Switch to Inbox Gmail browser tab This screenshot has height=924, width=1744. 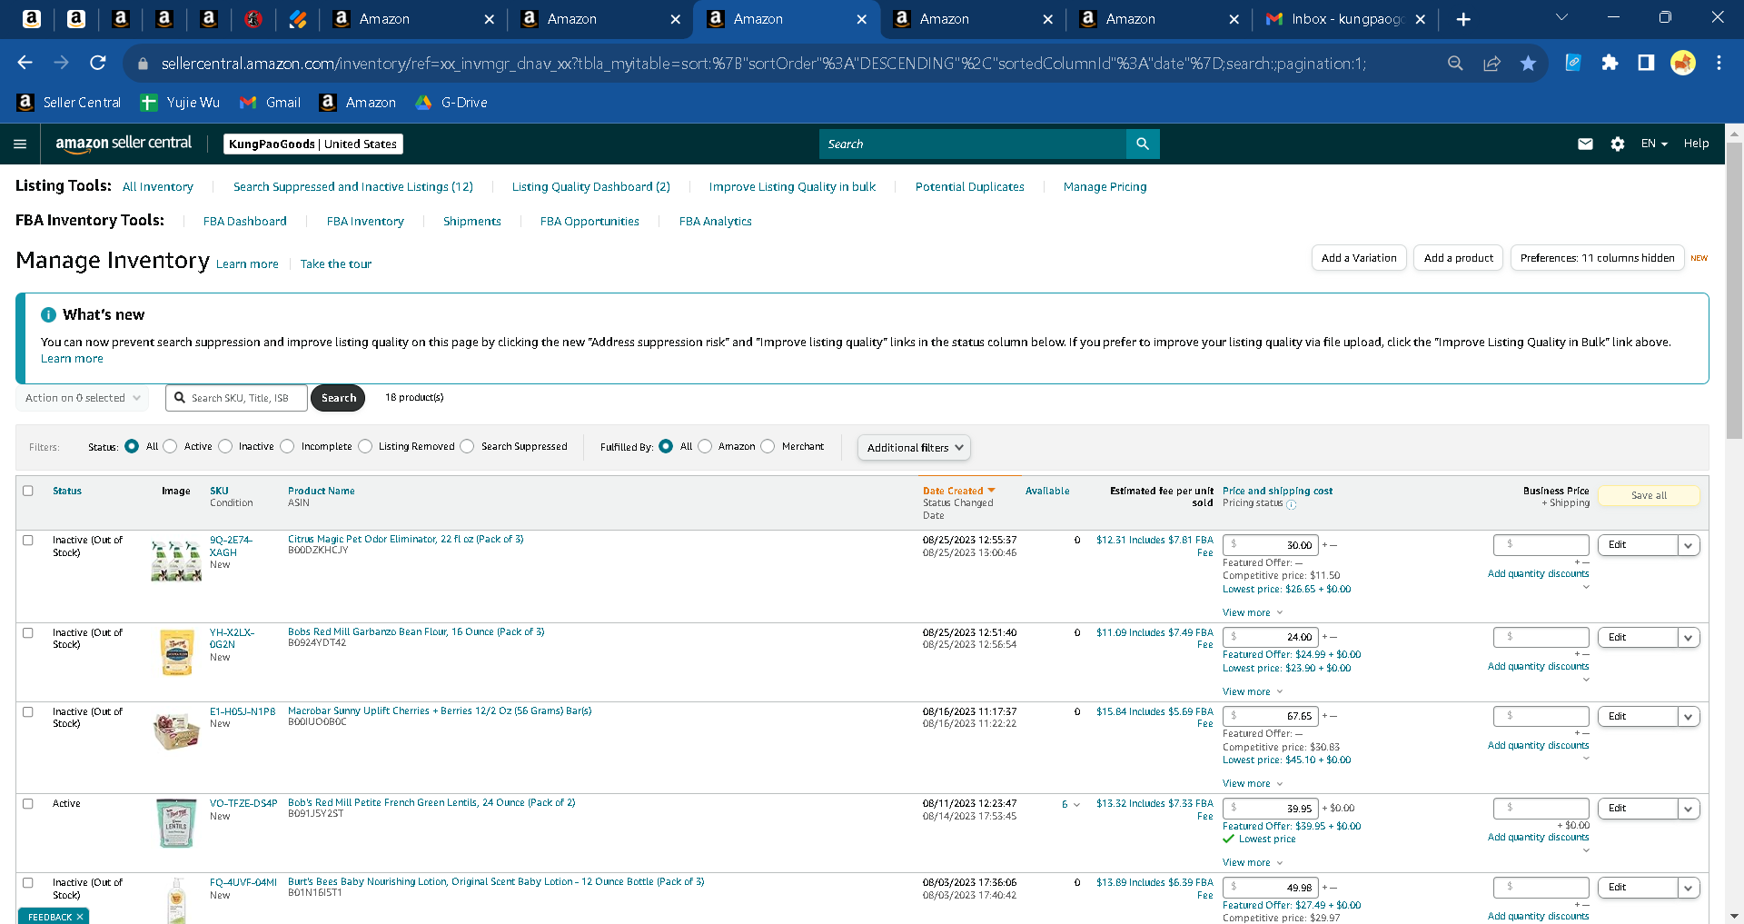(x=1346, y=19)
